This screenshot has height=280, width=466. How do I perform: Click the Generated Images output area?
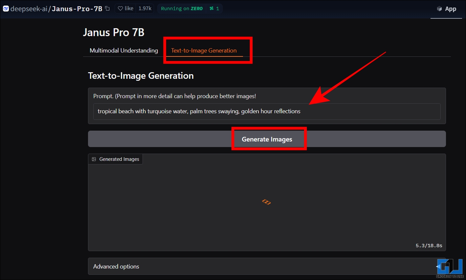point(267,203)
